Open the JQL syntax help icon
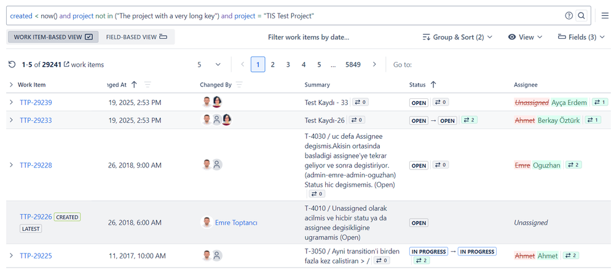The image size is (614, 275). 569,15
